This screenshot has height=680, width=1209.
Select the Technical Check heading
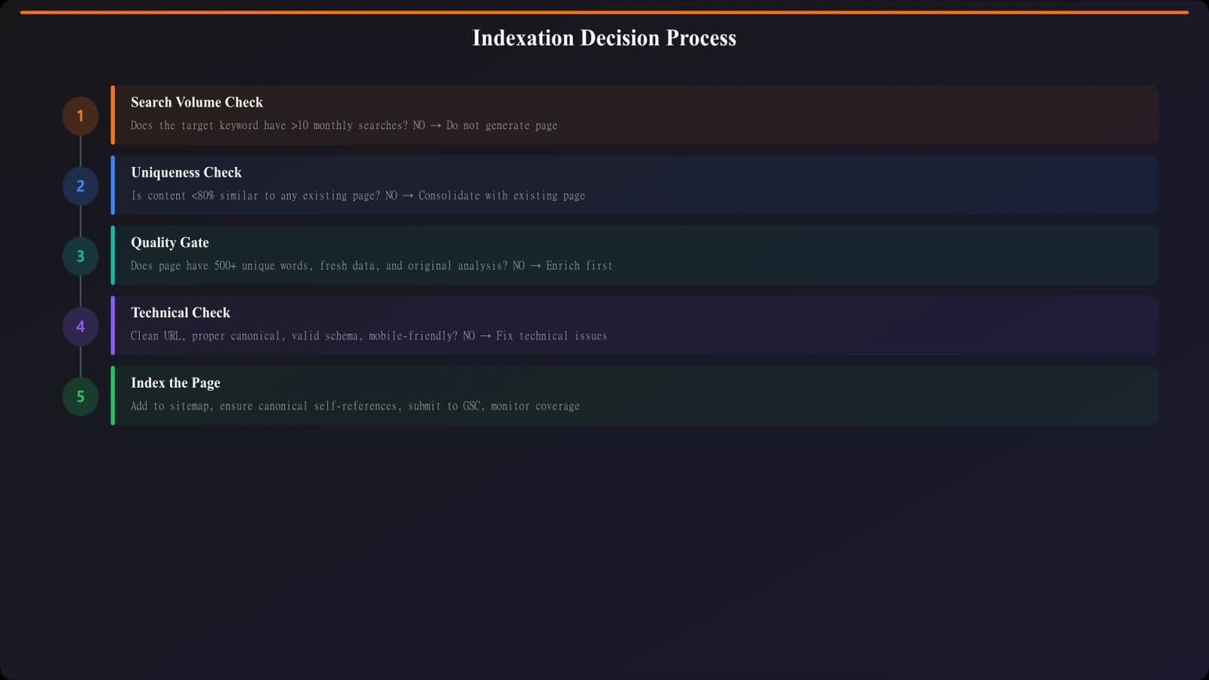(x=180, y=312)
